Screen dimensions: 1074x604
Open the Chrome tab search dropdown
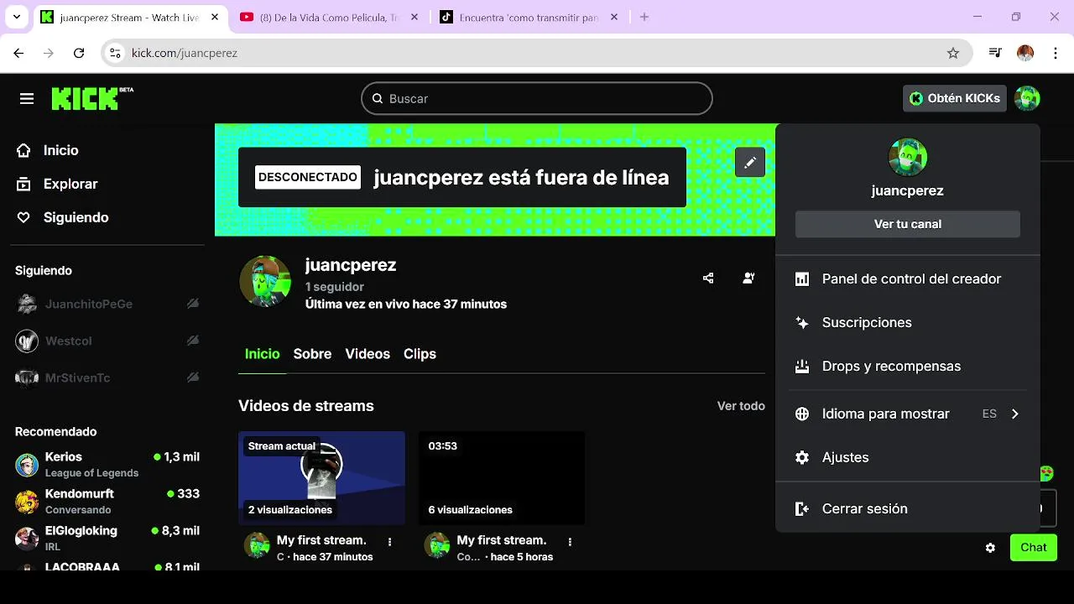(18, 17)
